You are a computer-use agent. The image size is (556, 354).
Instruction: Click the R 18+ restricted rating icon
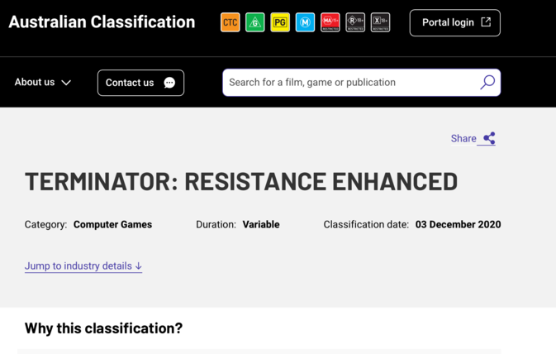(x=355, y=22)
